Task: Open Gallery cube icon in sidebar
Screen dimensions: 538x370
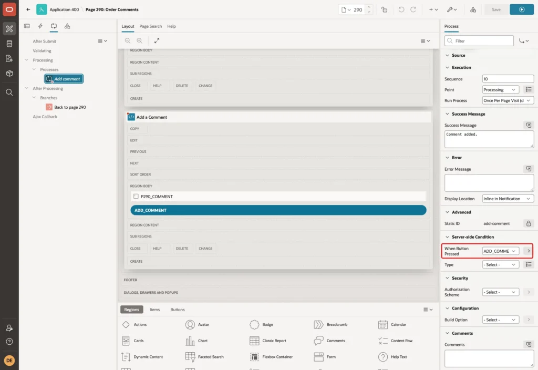Action: [x=9, y=73]
